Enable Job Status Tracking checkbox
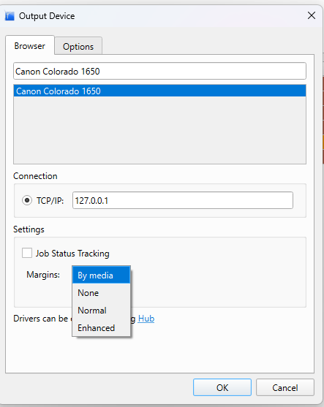Viewport: 324px width, 407px height. coord(27,253)
